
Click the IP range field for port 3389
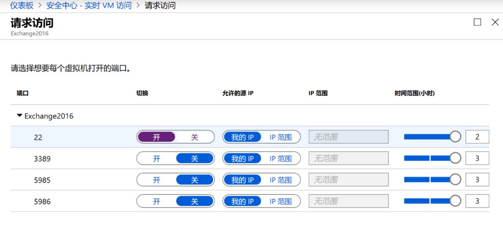pos(348,159)
